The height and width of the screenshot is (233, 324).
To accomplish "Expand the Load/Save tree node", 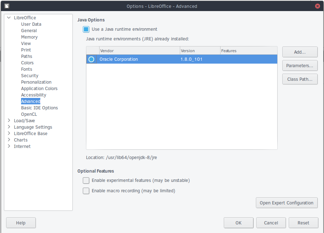I will pos(9,120).
